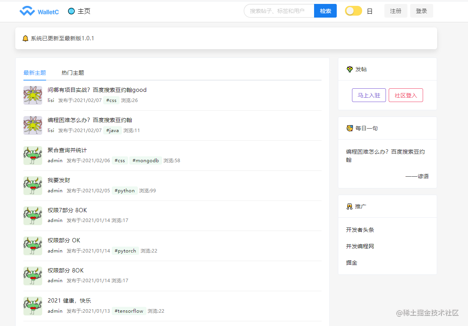This screenshot has width=468, height=326.
Task: Click lisi's avatar on the first post
Action: coord(33,95)
